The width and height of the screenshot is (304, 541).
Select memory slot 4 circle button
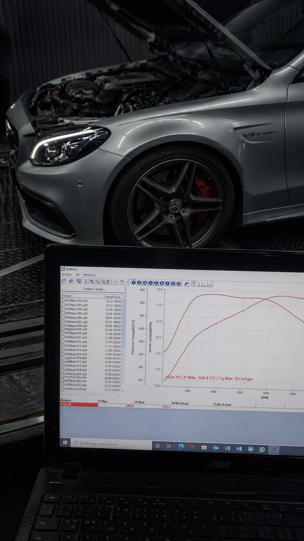pos(151,283)
